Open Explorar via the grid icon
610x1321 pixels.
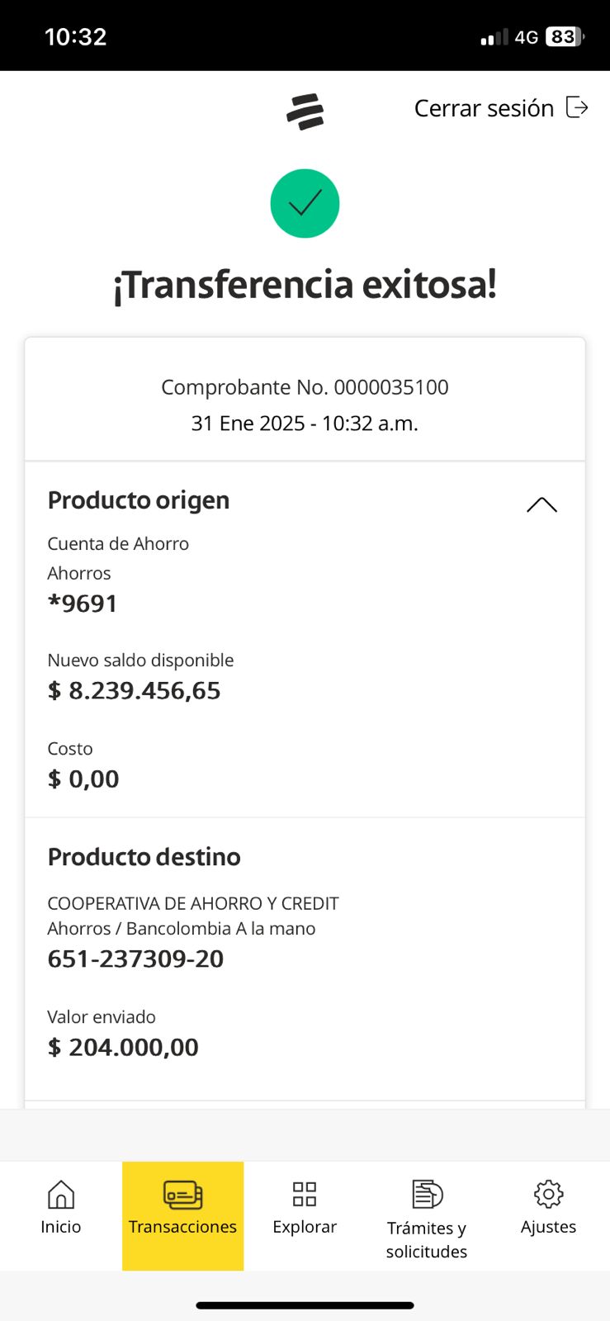pos(305,1194)
